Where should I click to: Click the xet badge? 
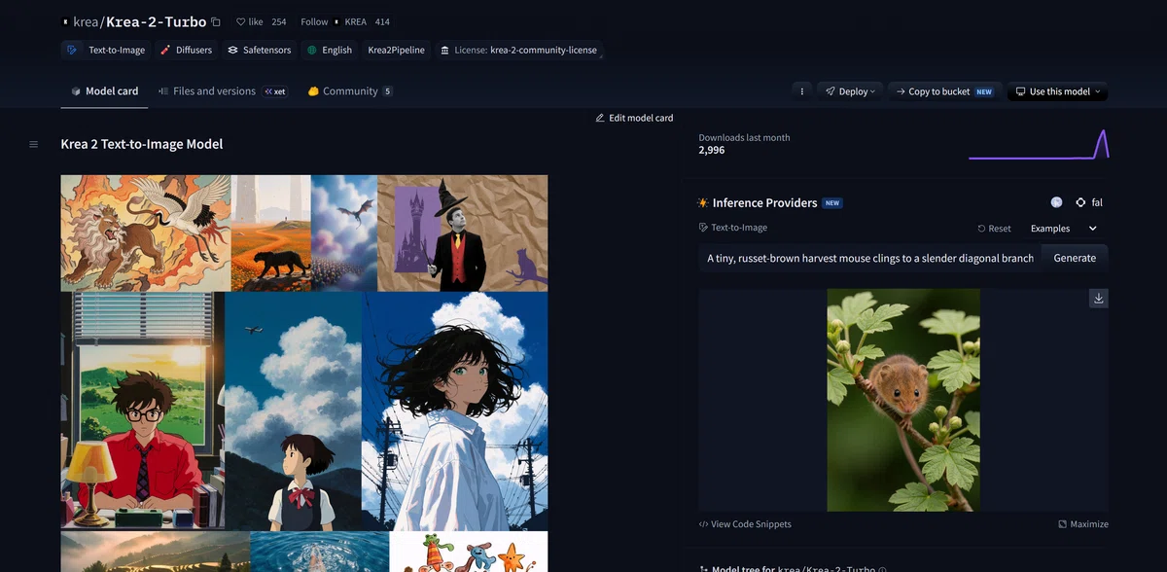click(x=275, y=91)
